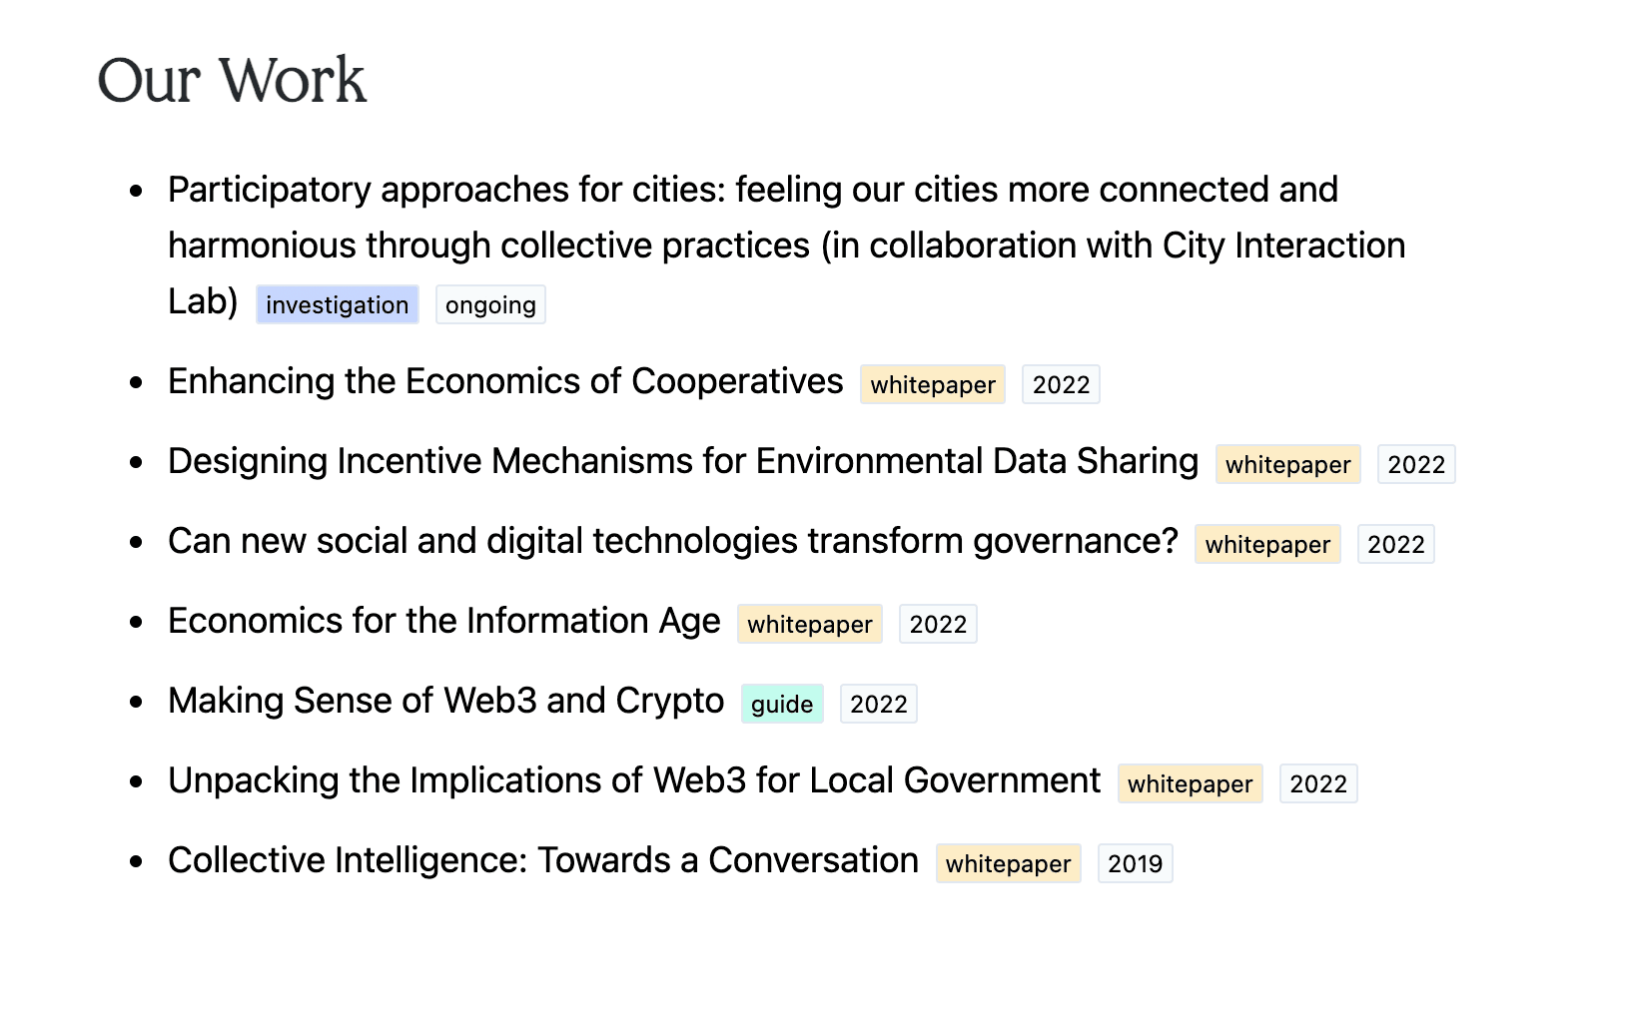
Task: Open Economics for the Information Age
Action: point(443,622)
